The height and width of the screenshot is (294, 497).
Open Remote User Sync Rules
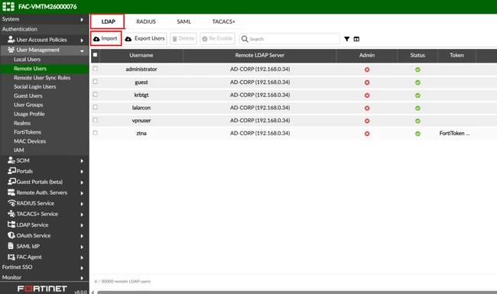tap(42, 78)
